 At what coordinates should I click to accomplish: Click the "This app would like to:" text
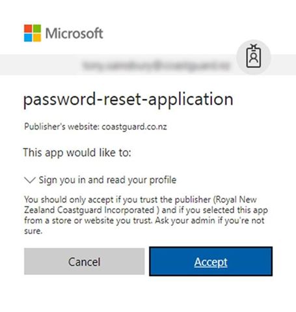[x=77, y=152]
